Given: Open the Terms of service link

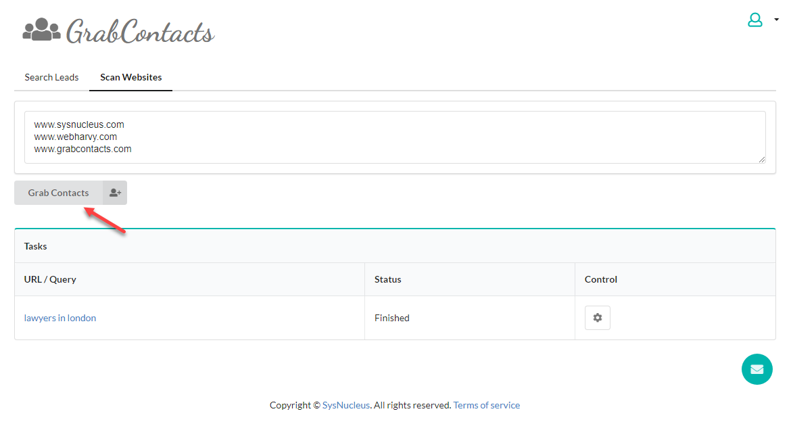Looking at the screenshot, I should (486, 405).
